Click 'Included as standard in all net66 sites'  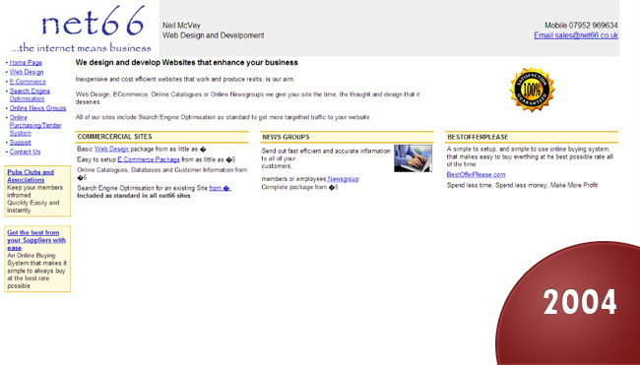coord(134,196)
